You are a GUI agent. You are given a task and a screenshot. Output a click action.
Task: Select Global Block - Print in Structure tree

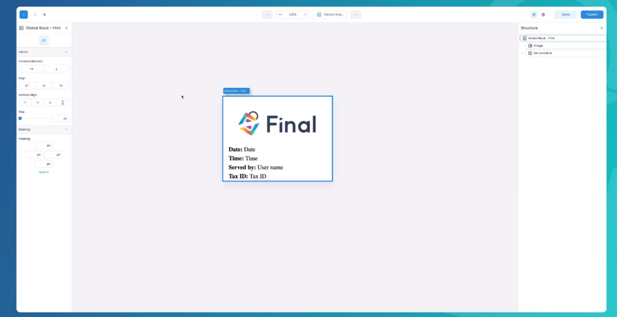pos(563,38)
